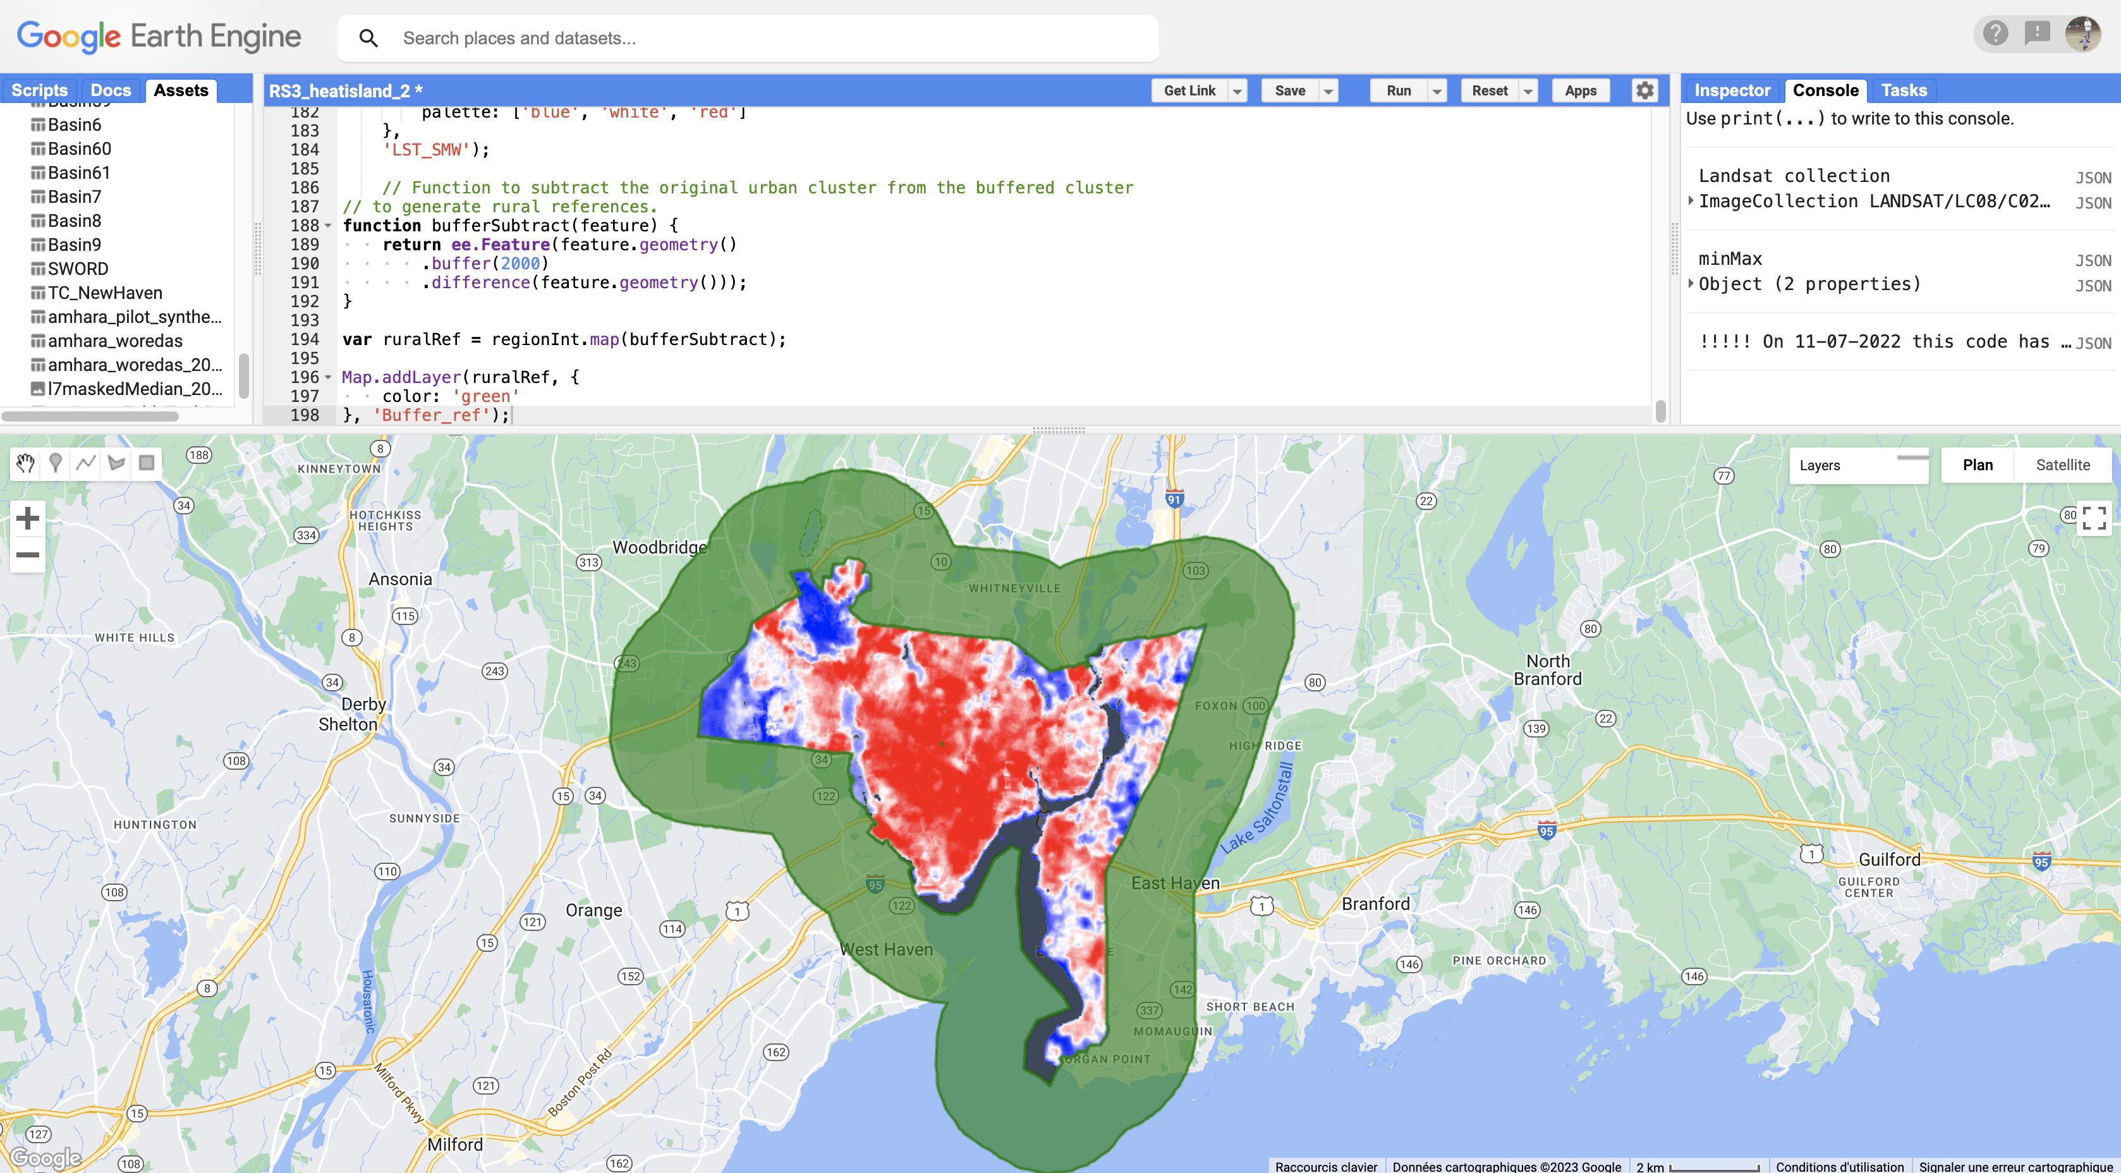Select the line drawing tool

tap(85, 463)
